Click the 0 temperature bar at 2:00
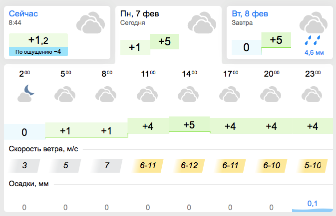 pyautogui.click(x=24, y=132)
